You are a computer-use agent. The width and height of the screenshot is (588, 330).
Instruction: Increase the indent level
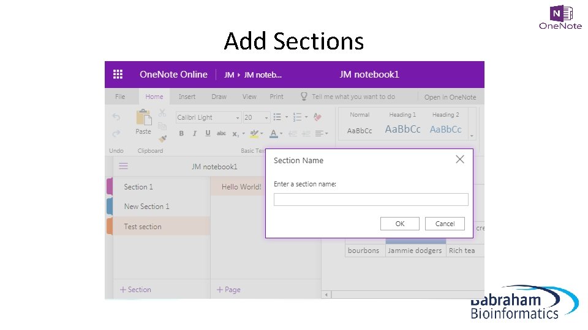coord(306,134)
